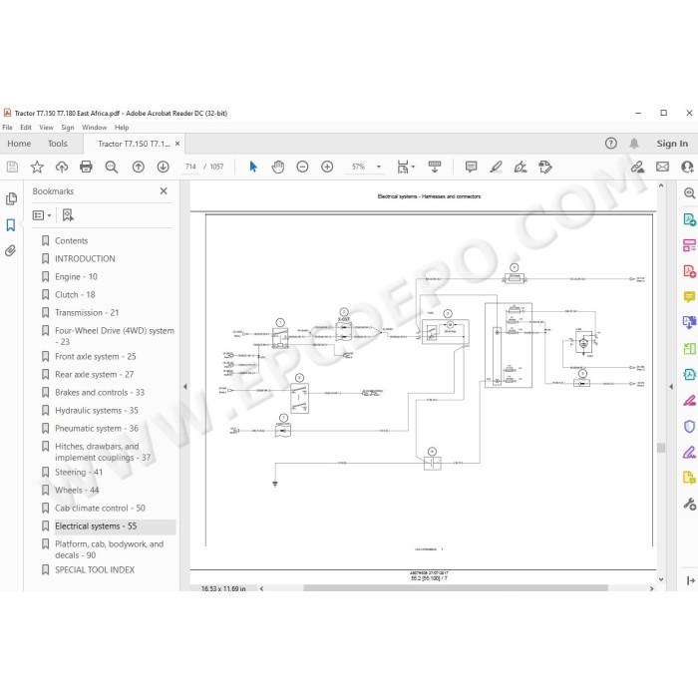Activate the Selection arrow tool
This screenshot has height=698, width=698.
click(253, 167)
